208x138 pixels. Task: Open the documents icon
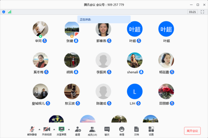(x=136, y=129)
